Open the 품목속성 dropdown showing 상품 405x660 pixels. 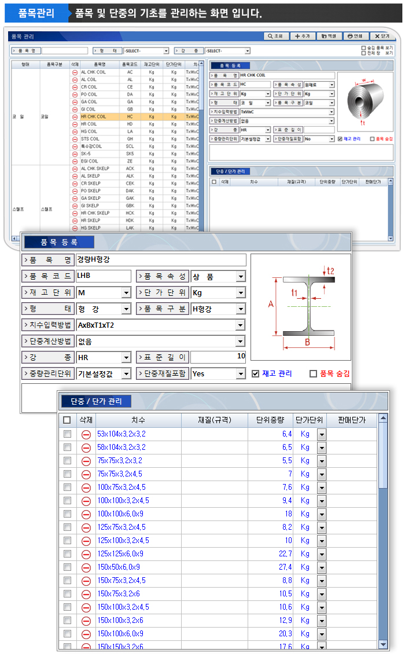pyautogui.click(x=241, y=277)
